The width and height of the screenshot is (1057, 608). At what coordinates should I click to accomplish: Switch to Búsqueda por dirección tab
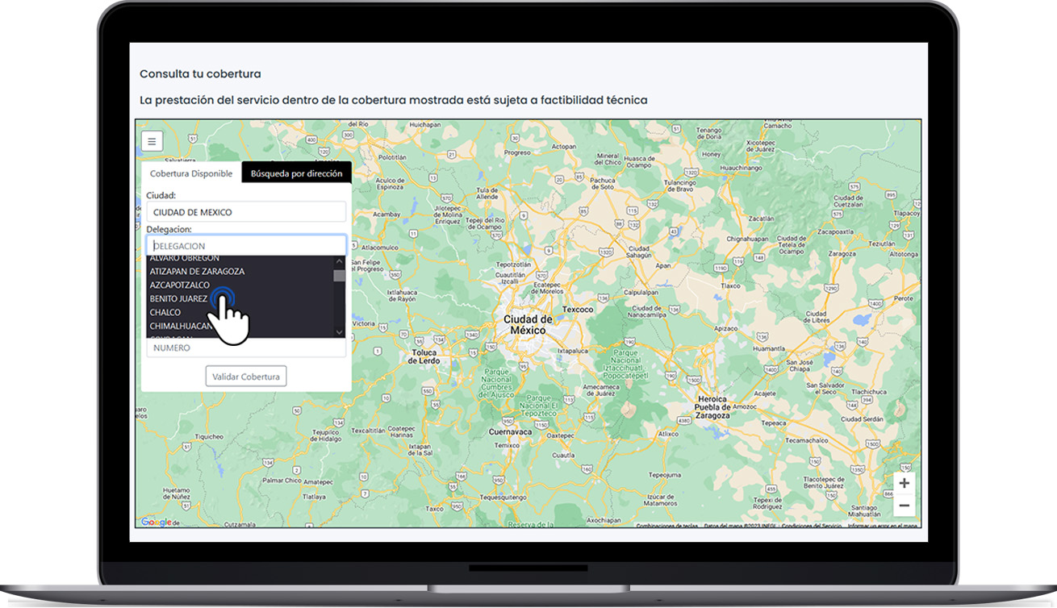tap(296, 173)
